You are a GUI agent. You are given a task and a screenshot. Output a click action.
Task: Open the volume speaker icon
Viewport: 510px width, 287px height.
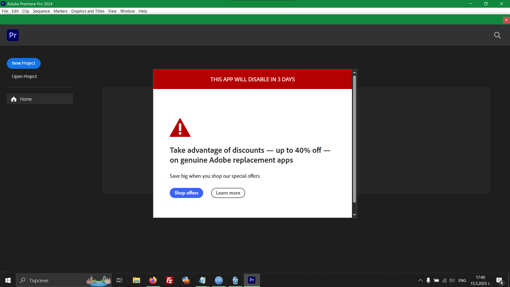click(x=452, y=280)
